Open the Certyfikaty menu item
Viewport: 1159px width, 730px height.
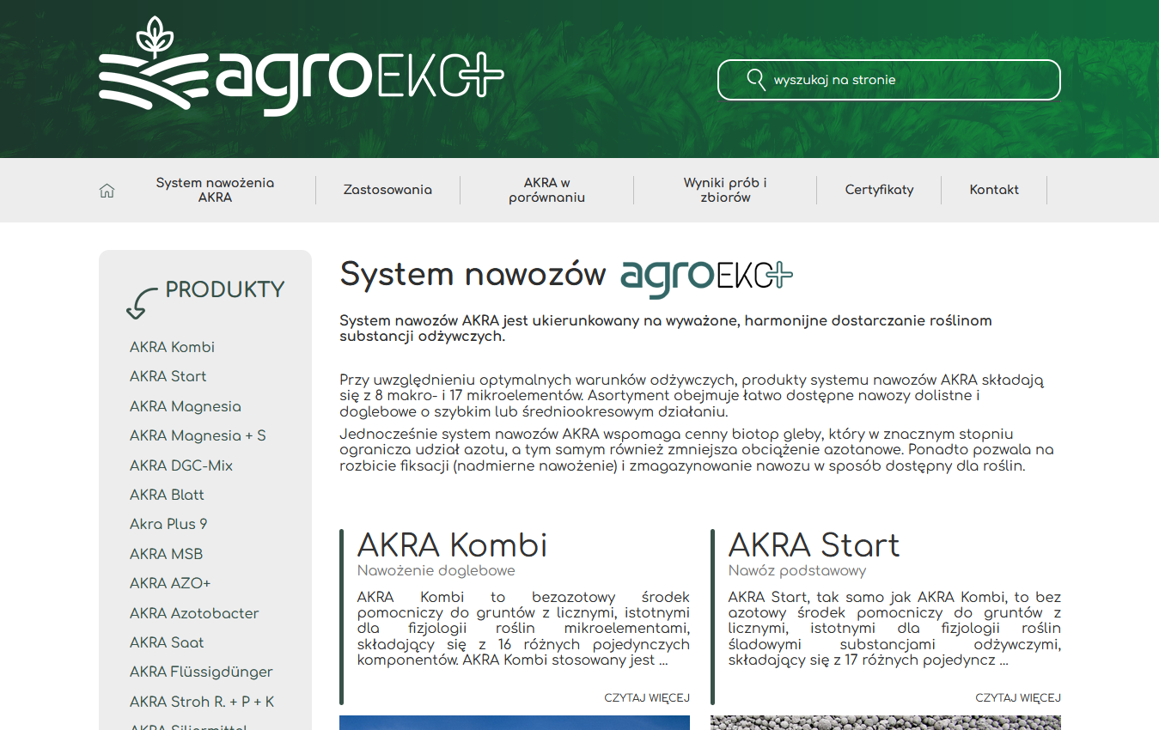879,190
